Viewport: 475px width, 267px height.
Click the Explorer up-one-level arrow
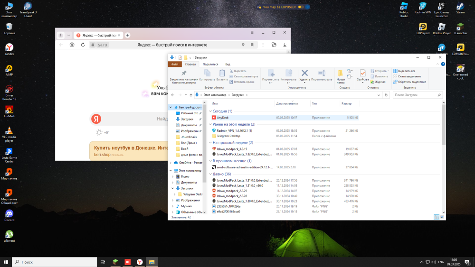click(x=191, y=95)
